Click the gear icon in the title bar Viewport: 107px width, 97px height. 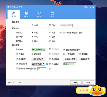[8, 7]
